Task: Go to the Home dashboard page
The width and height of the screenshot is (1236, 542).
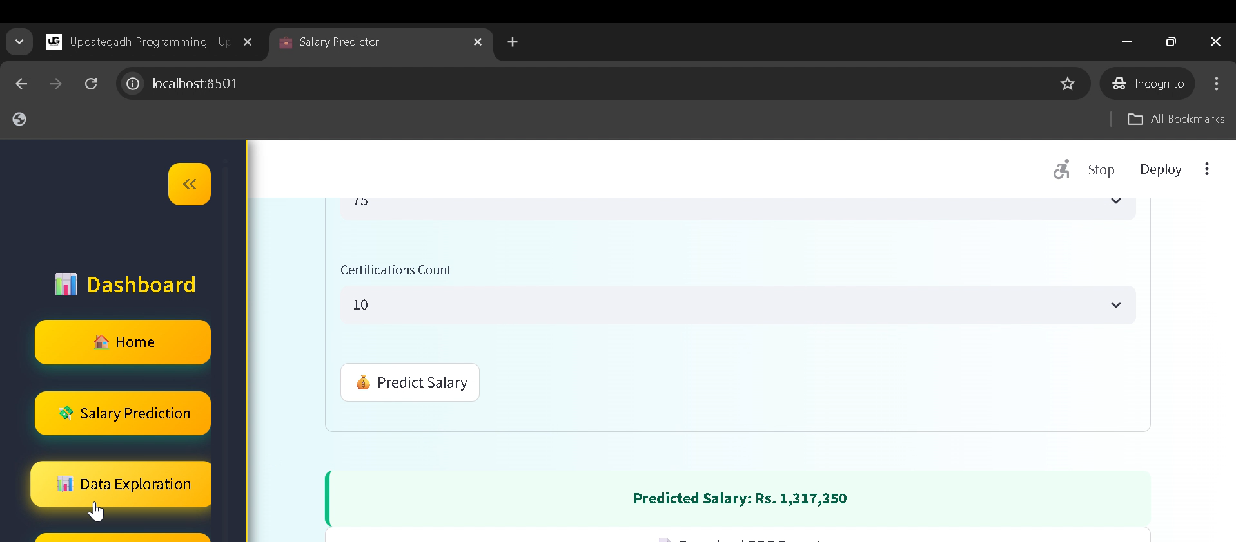Action: [x=123, y=342]
